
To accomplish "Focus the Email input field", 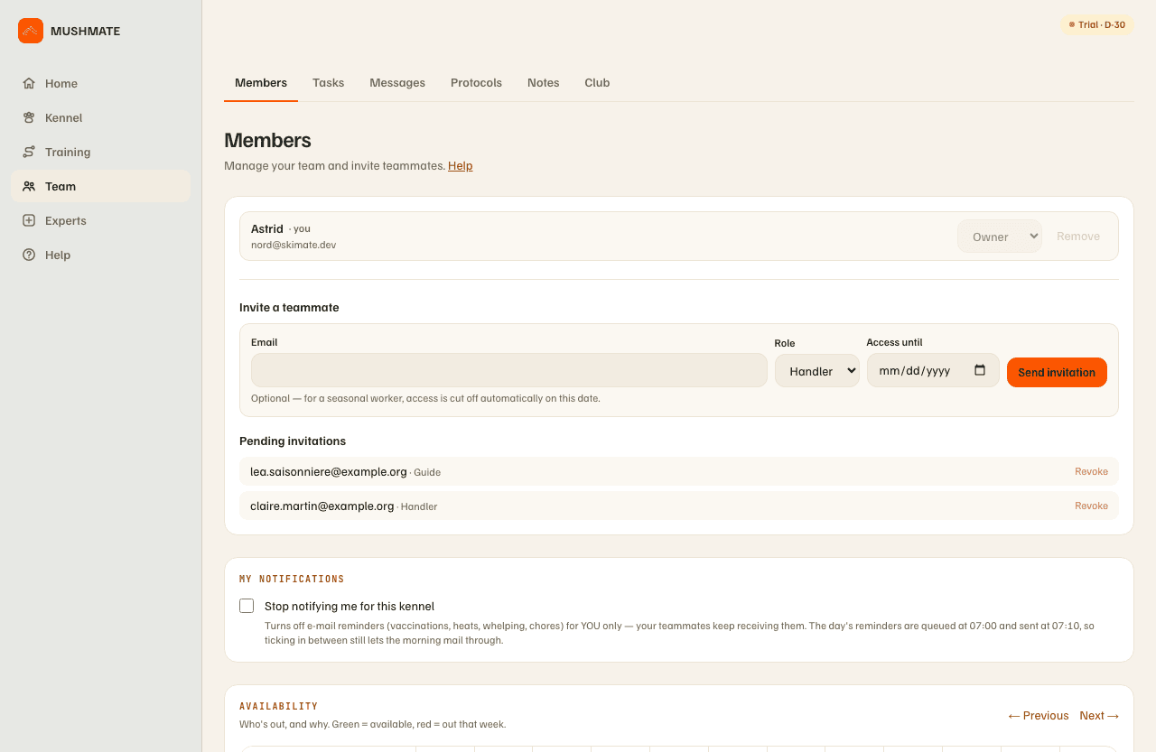I will (x=509, y=370).
